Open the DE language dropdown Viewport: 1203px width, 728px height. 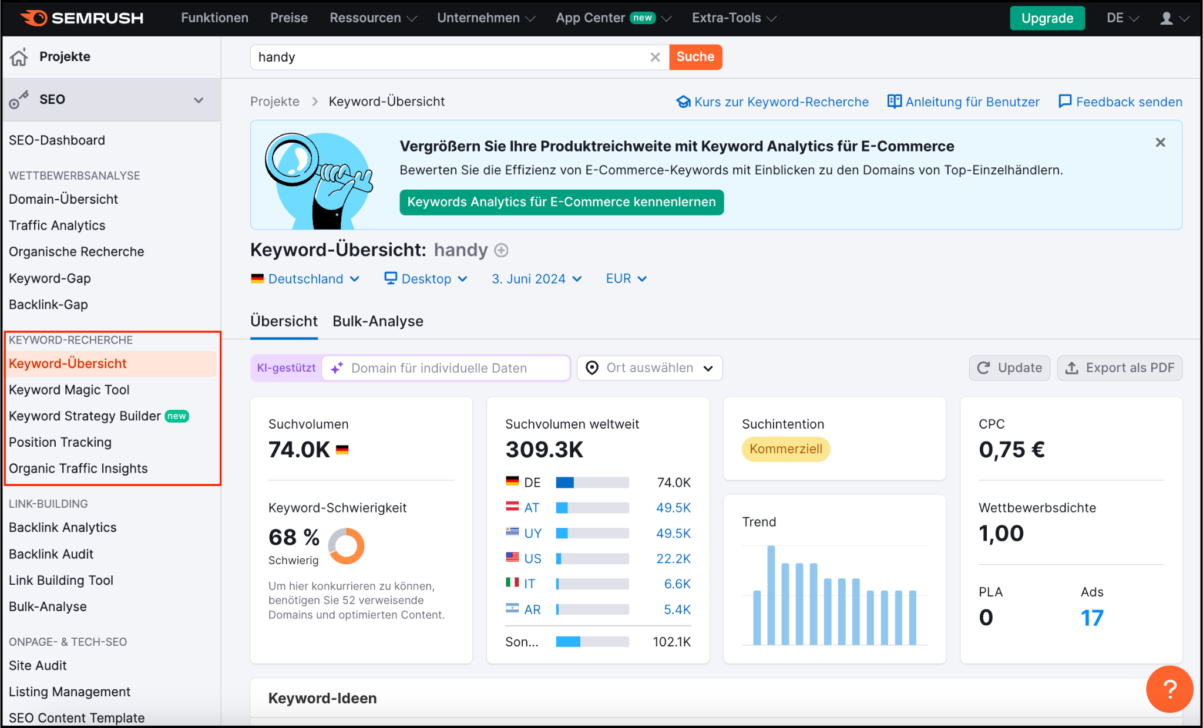coord(1123,18)
